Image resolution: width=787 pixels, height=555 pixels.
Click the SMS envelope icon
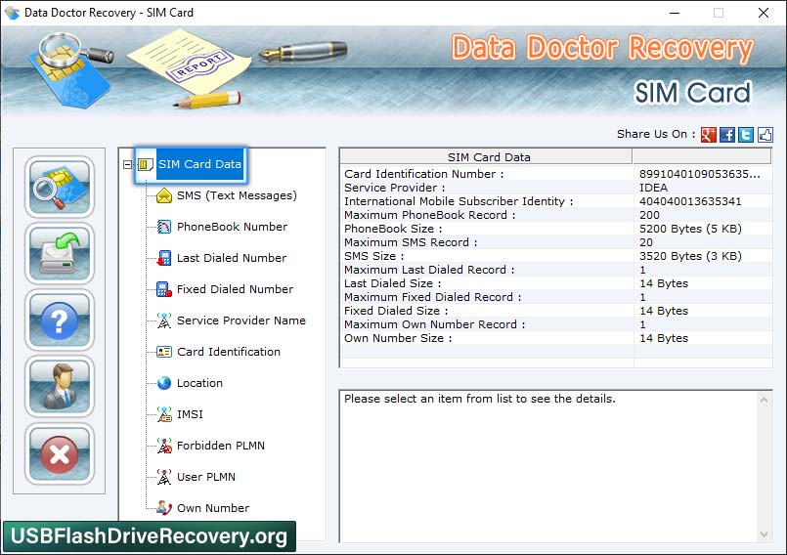[164, 195]
